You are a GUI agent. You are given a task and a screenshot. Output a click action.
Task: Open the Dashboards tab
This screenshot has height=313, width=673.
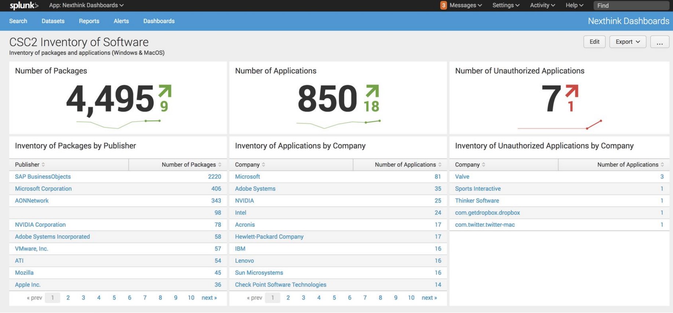point(159,21)
